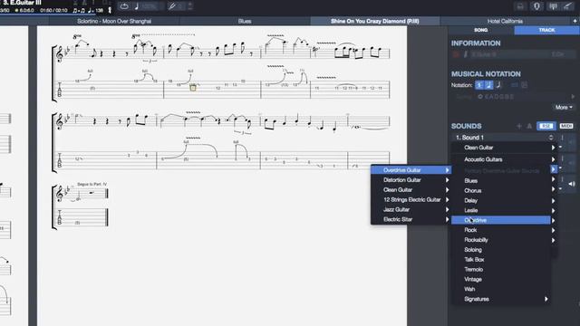Click the vertical dots beside Sound 1

tap(562, 138)
